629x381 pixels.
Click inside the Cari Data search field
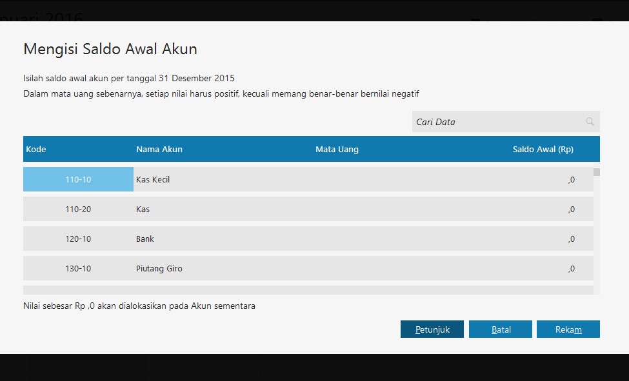pos(490,121)
